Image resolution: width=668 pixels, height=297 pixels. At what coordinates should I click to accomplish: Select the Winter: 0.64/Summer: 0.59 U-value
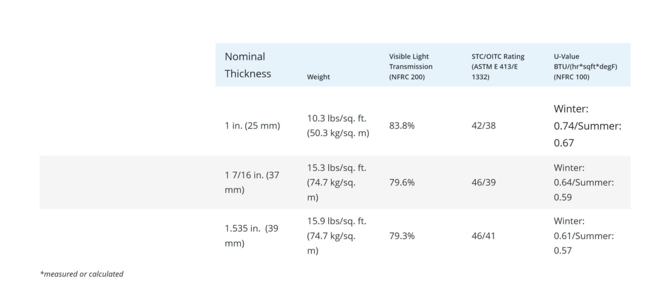tap(584, 182)
